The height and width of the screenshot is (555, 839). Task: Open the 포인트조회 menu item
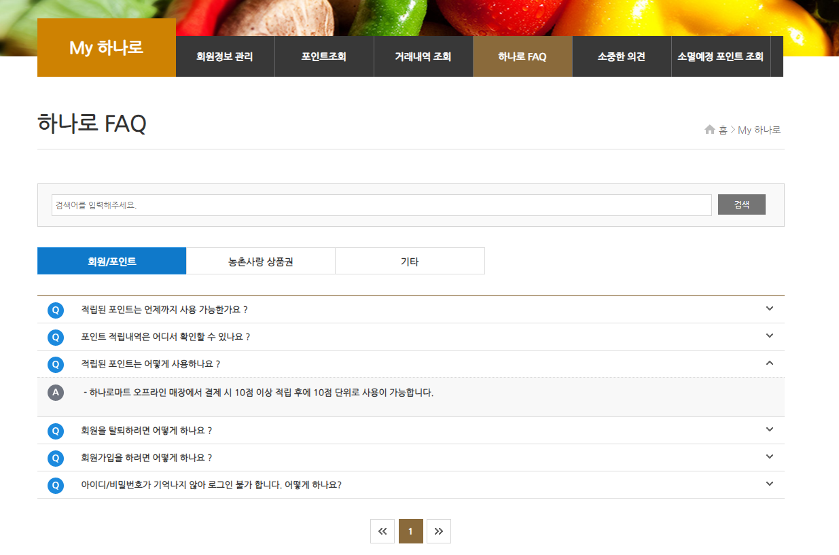coord(324,56)
